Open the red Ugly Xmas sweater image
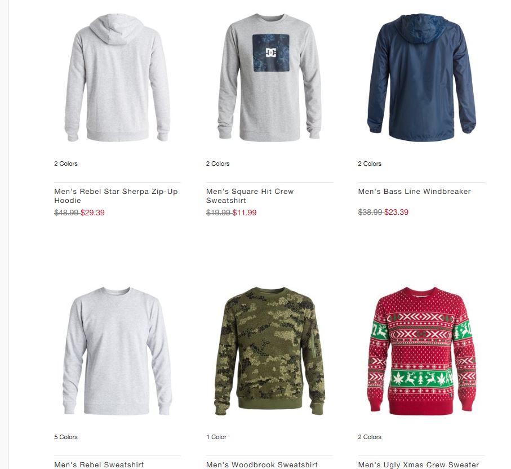 (x=422, y=351)
